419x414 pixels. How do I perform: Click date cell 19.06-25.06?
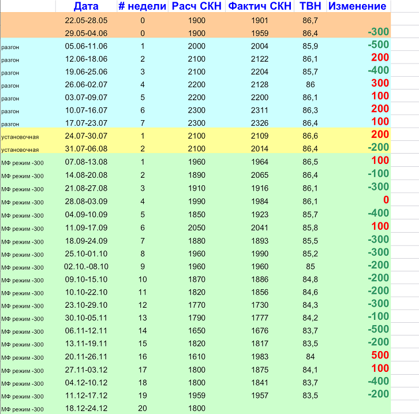(x=86, y=72)
